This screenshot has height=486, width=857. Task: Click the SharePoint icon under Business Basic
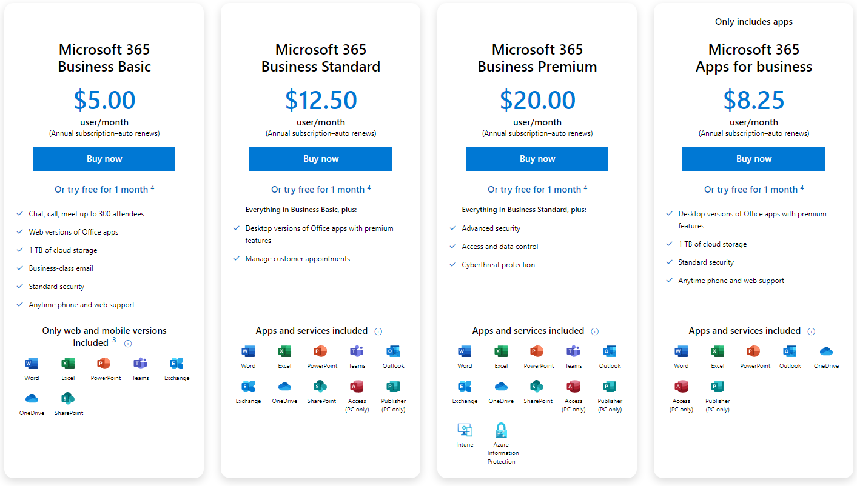pos(68,399)
